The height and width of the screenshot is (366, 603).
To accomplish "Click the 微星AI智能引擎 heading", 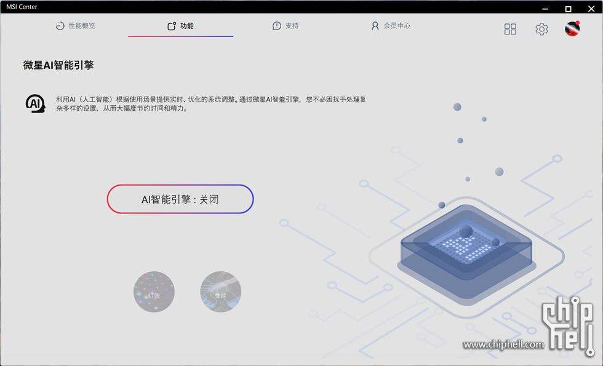I will tap(58, 65).
